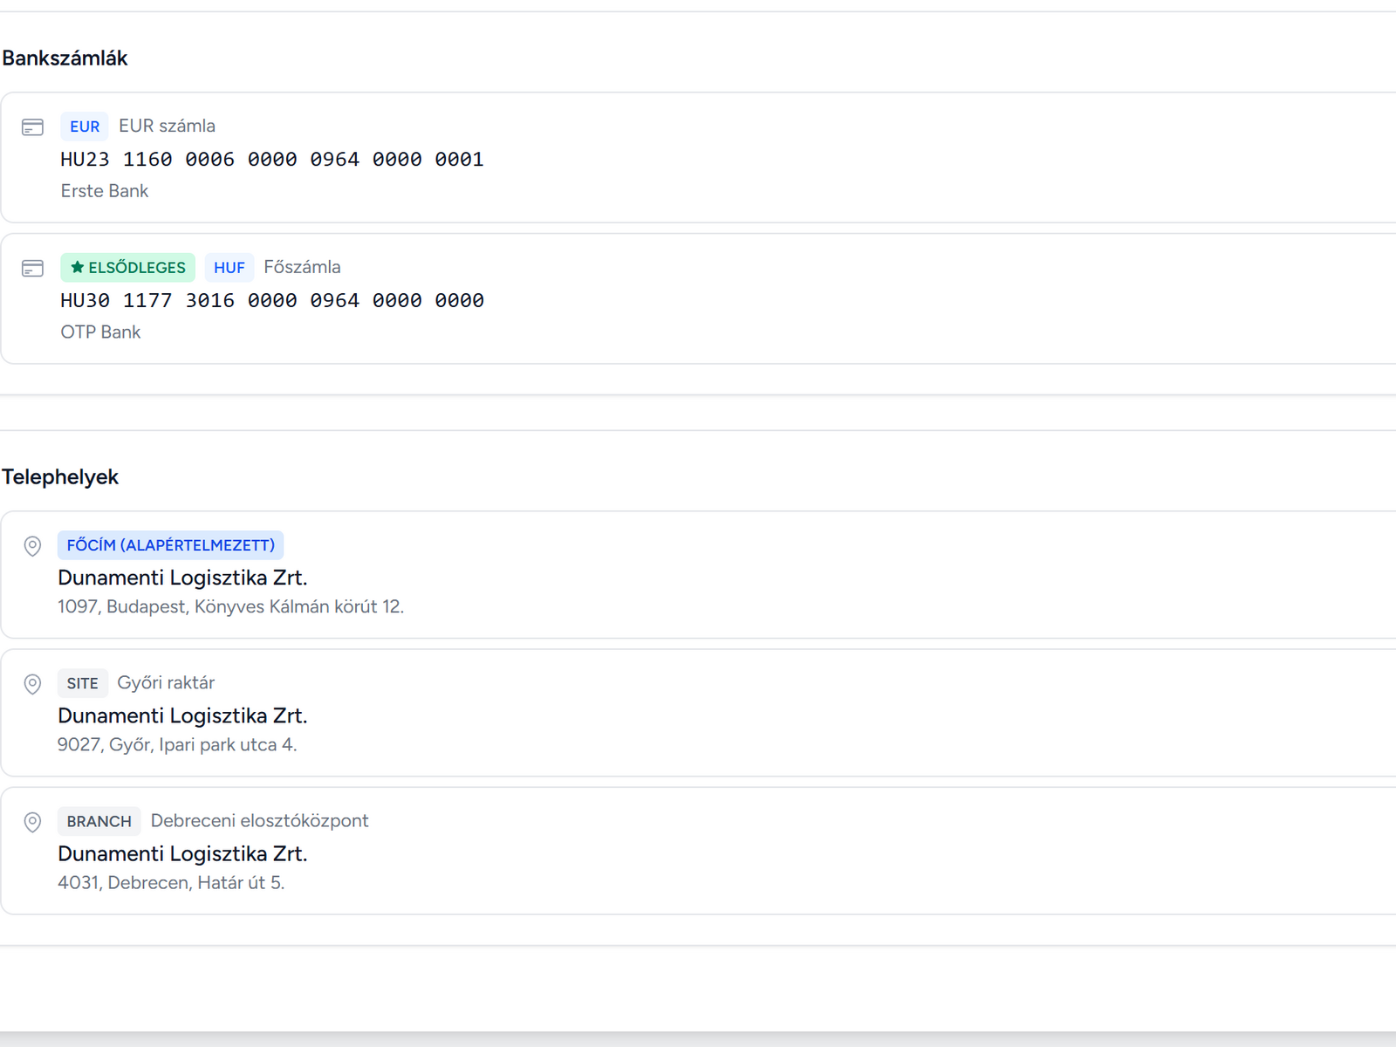Click Dunamenti Logisztika Zrt. in the FŐCÍM card
1396x1047 pixels.
click(182, 578)
